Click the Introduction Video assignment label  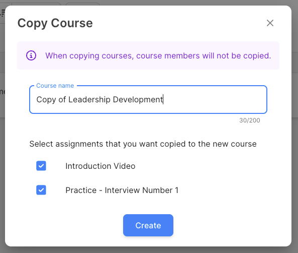pos(101,166)
